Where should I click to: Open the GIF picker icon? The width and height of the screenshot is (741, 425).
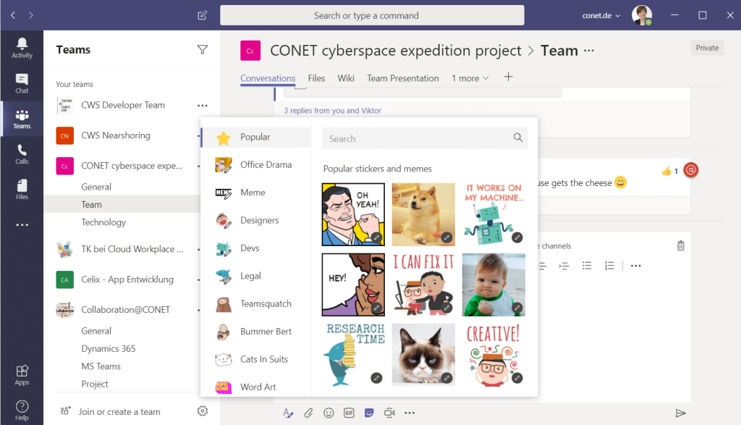click(x=348, y=413)
